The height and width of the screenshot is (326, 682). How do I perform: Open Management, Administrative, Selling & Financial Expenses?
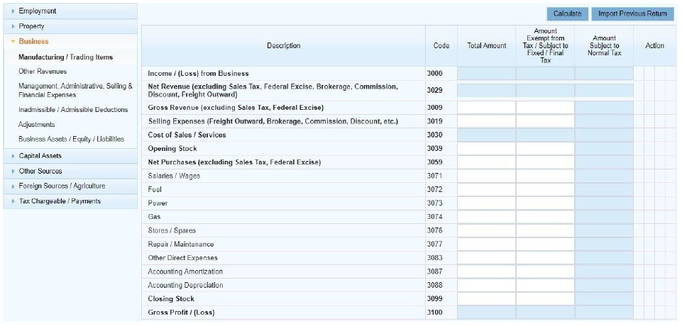pos(76,90)
